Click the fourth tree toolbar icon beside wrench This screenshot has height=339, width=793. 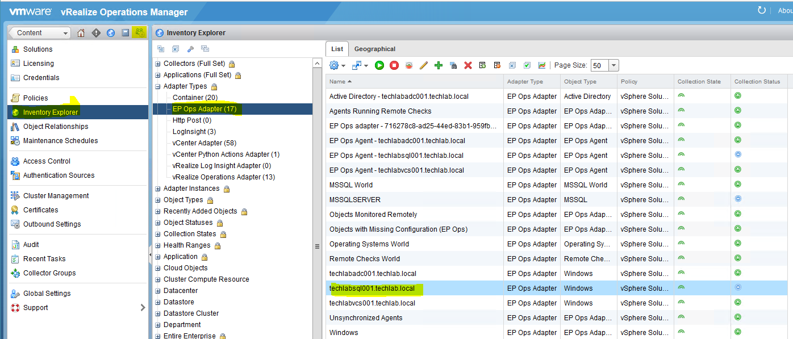pyautogui.click(x=205, y=49)
